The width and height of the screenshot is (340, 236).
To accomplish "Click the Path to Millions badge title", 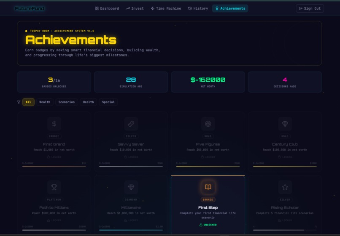I will [54, 208].
